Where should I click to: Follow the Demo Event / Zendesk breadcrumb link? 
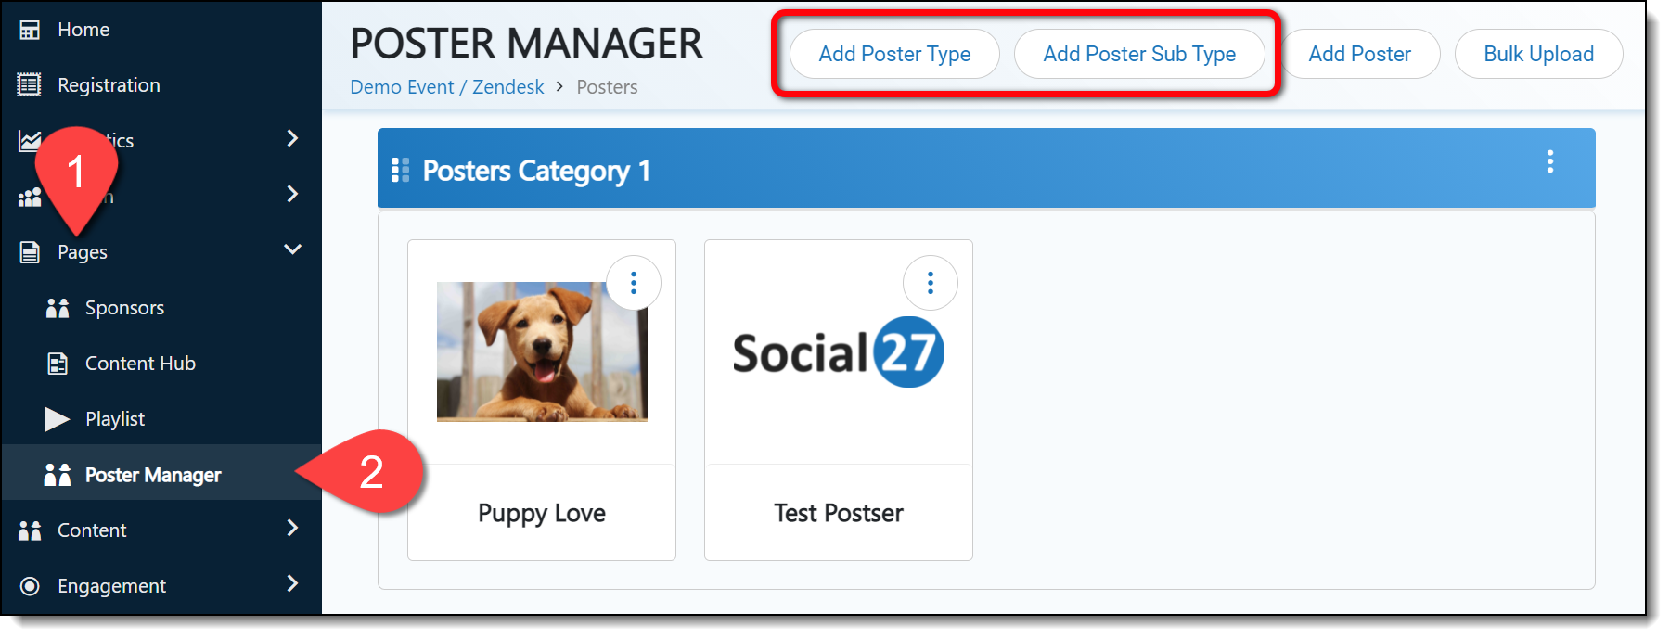[446, 87]
